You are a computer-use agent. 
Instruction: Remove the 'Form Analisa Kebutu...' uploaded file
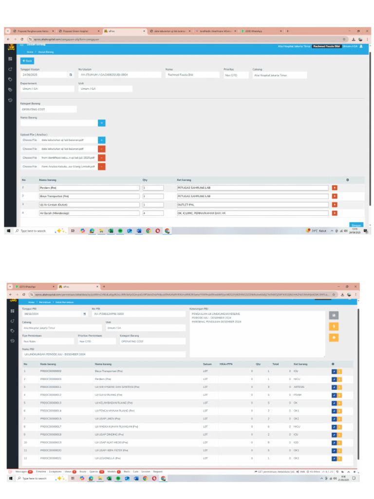pos(101,167)
